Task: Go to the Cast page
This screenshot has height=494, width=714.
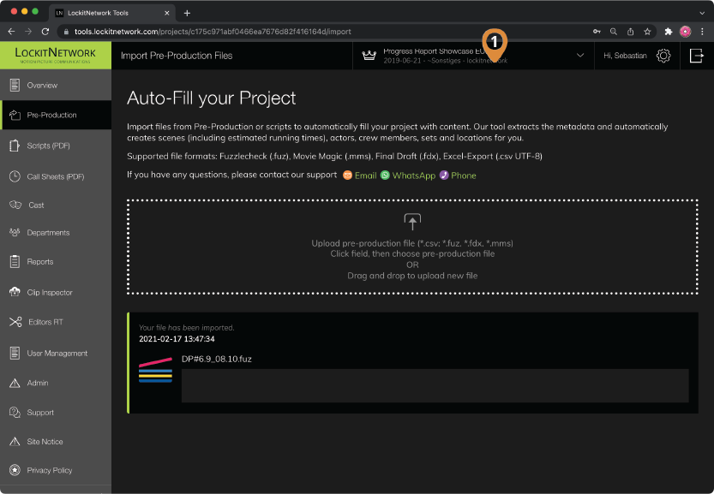Action: point(56,205)
